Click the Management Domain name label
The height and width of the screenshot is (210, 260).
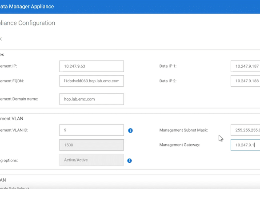point(19,99)
